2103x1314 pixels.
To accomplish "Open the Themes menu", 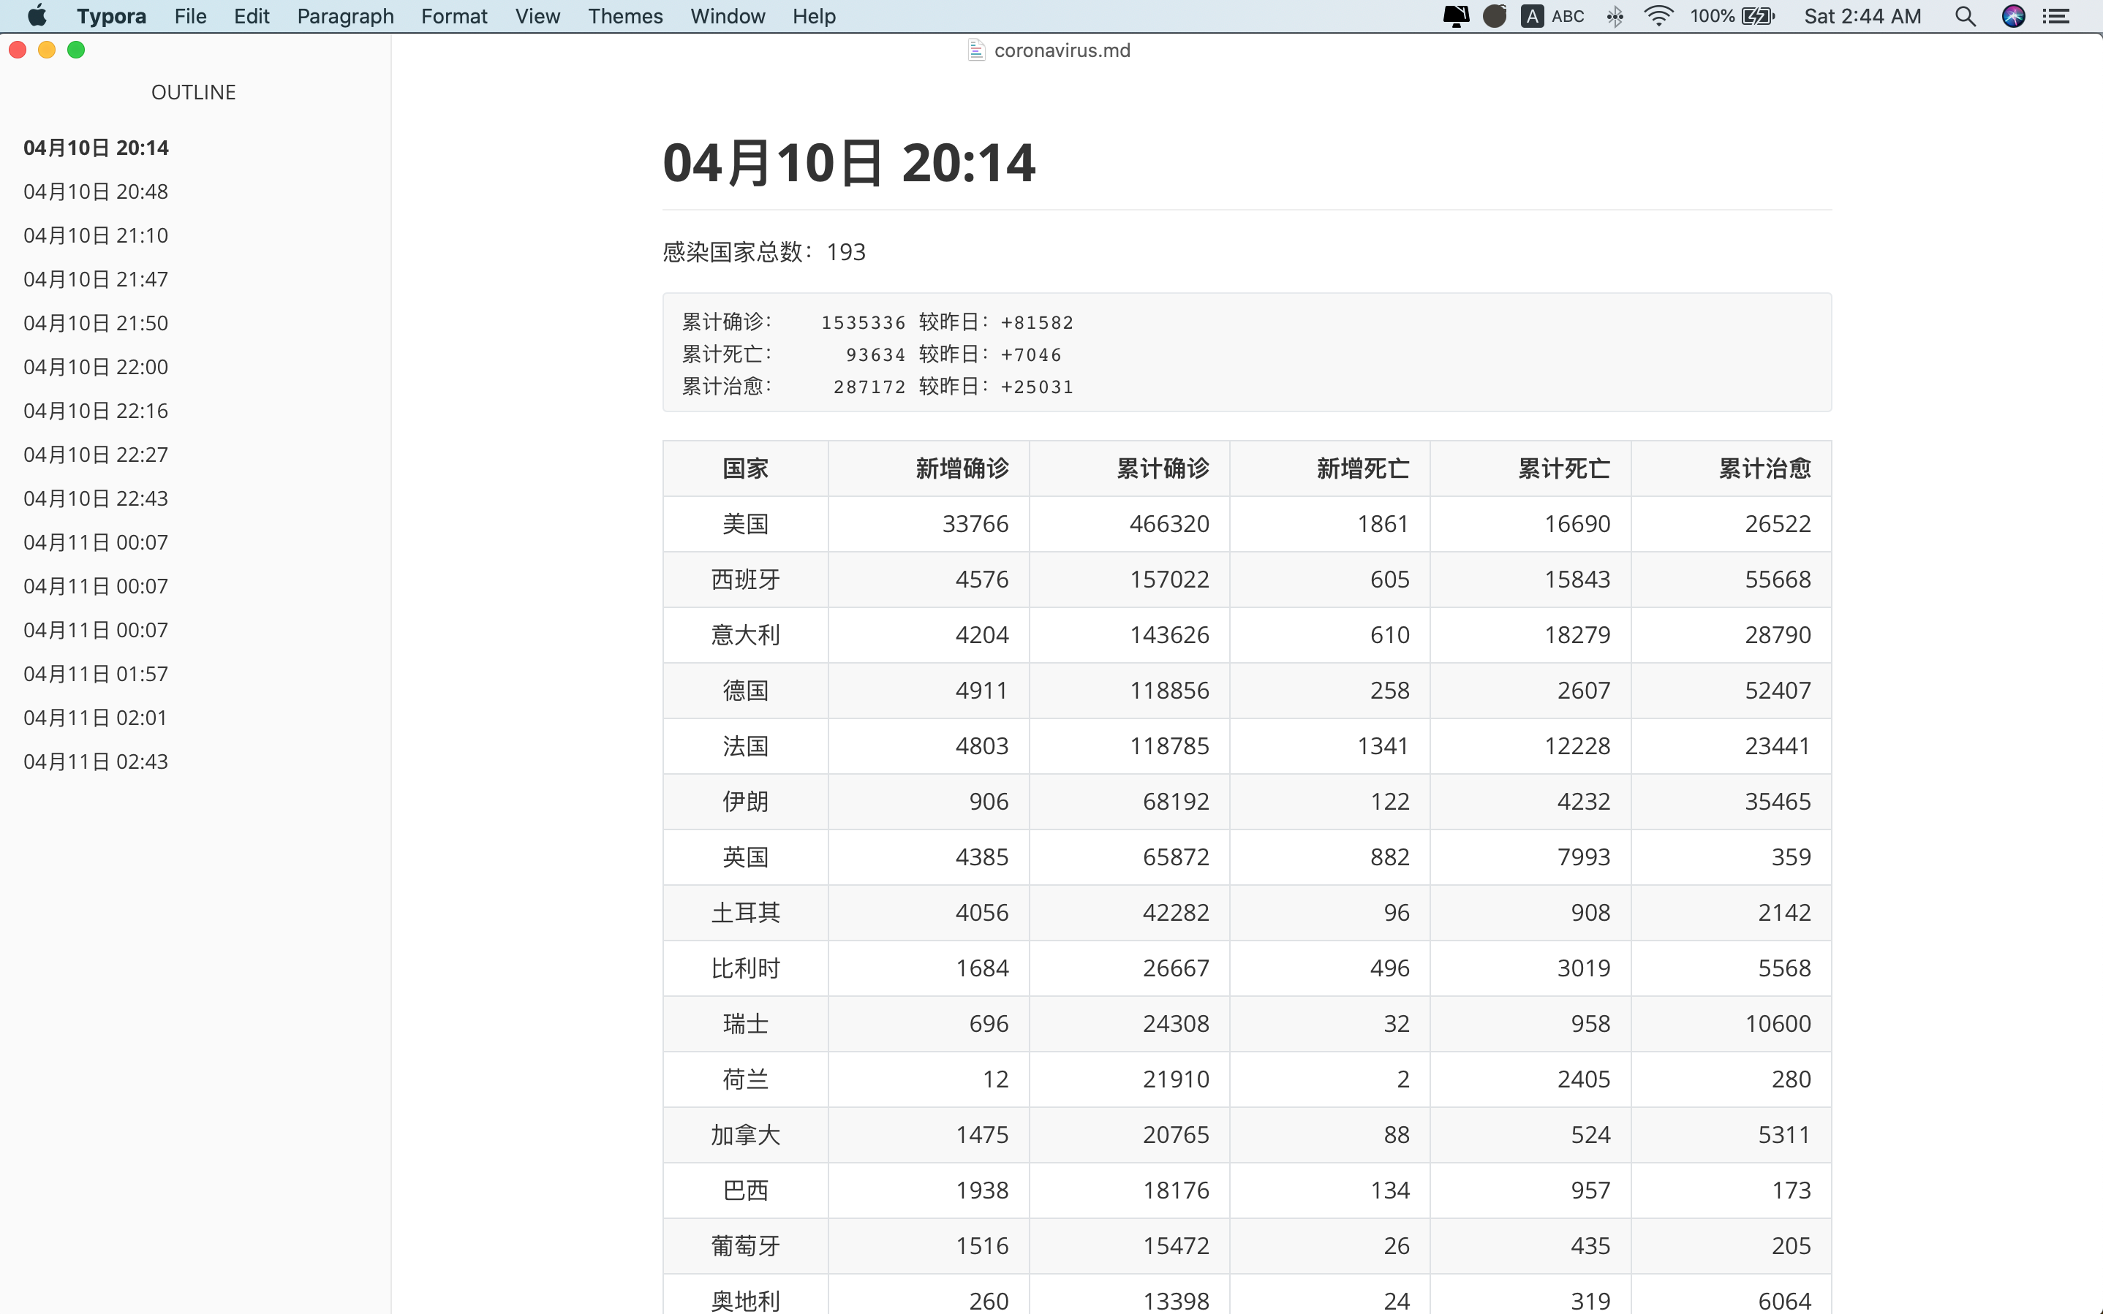I will 625,15.
